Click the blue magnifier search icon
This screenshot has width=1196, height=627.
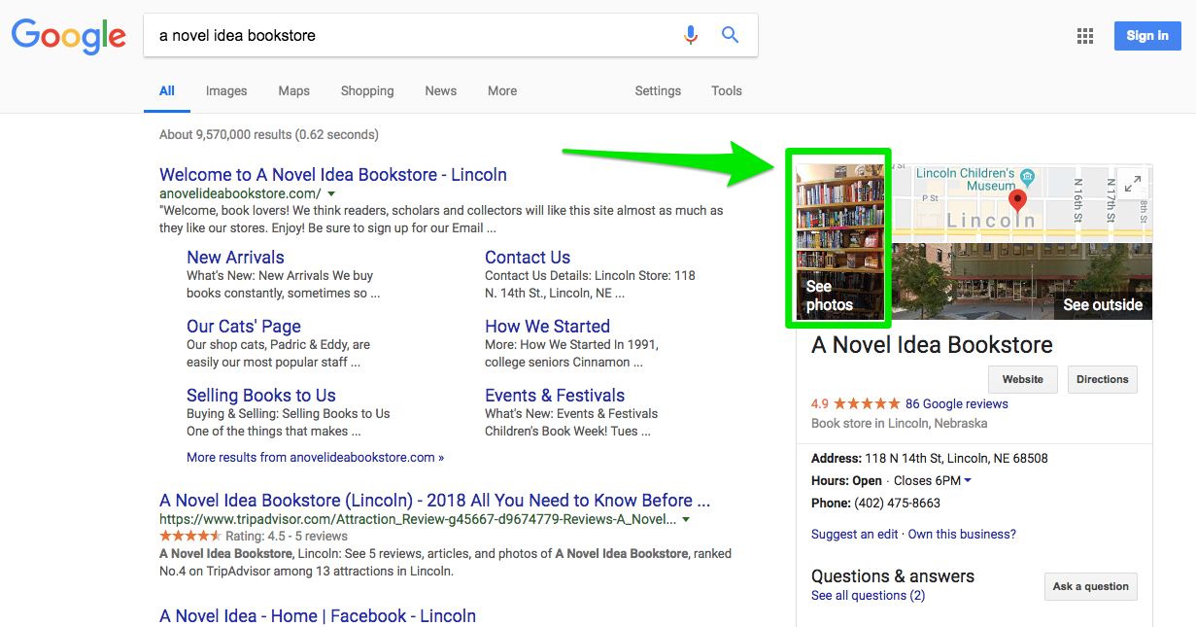[x=730, y=35]
